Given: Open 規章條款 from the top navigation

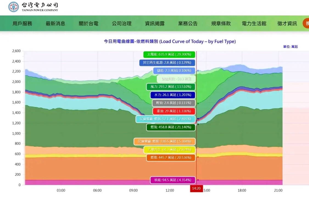Looking at the screenshot, I should pyautogui.click(x=221, y=24).
